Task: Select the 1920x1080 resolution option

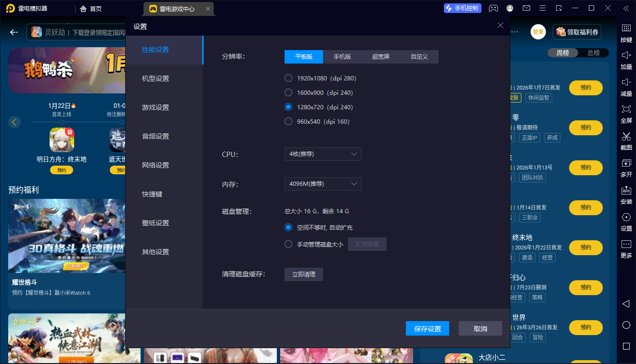Action: coord(288,78)
